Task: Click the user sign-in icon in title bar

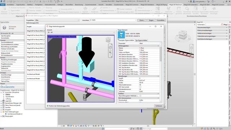Action: pos(194,1)
